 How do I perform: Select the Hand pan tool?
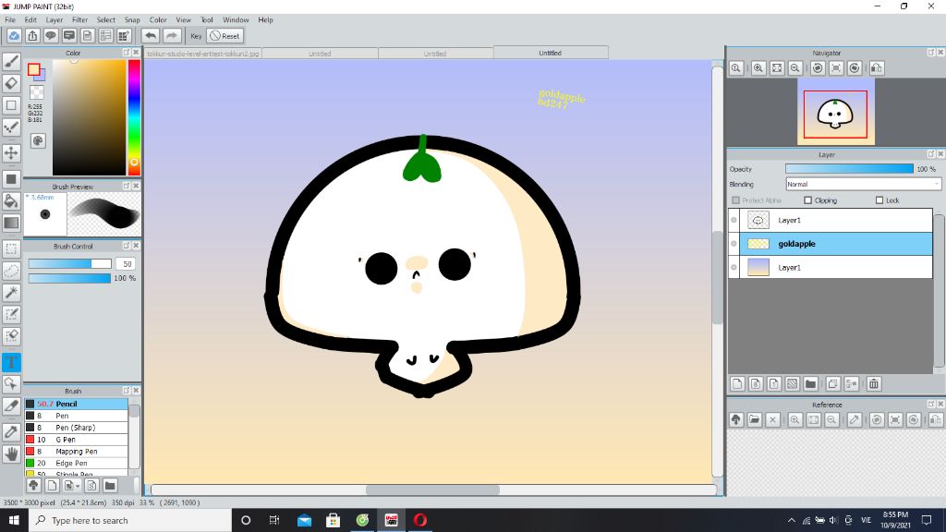point(11,453)
